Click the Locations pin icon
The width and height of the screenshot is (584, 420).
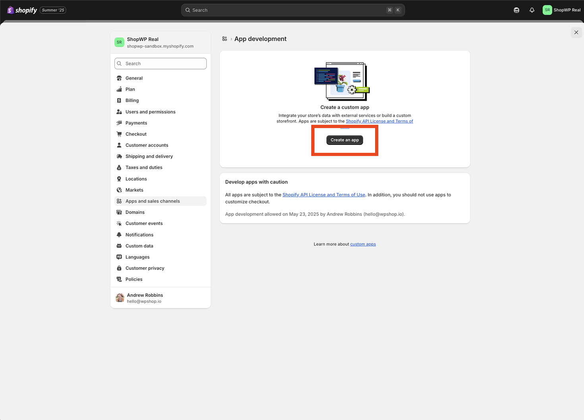pos(119,179)
